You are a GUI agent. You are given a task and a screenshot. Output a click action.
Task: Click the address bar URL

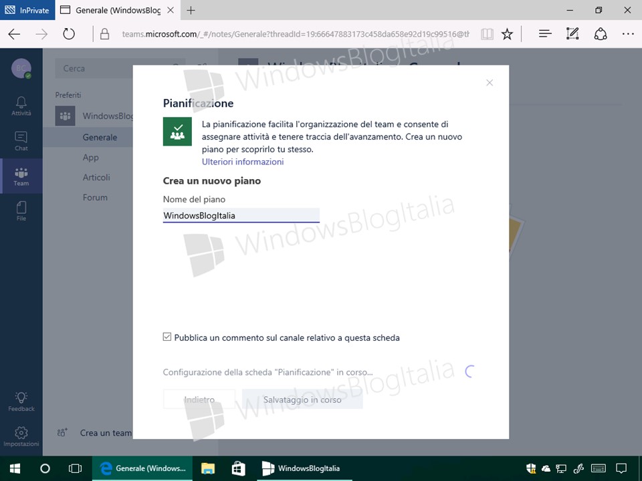coord(296,34)
